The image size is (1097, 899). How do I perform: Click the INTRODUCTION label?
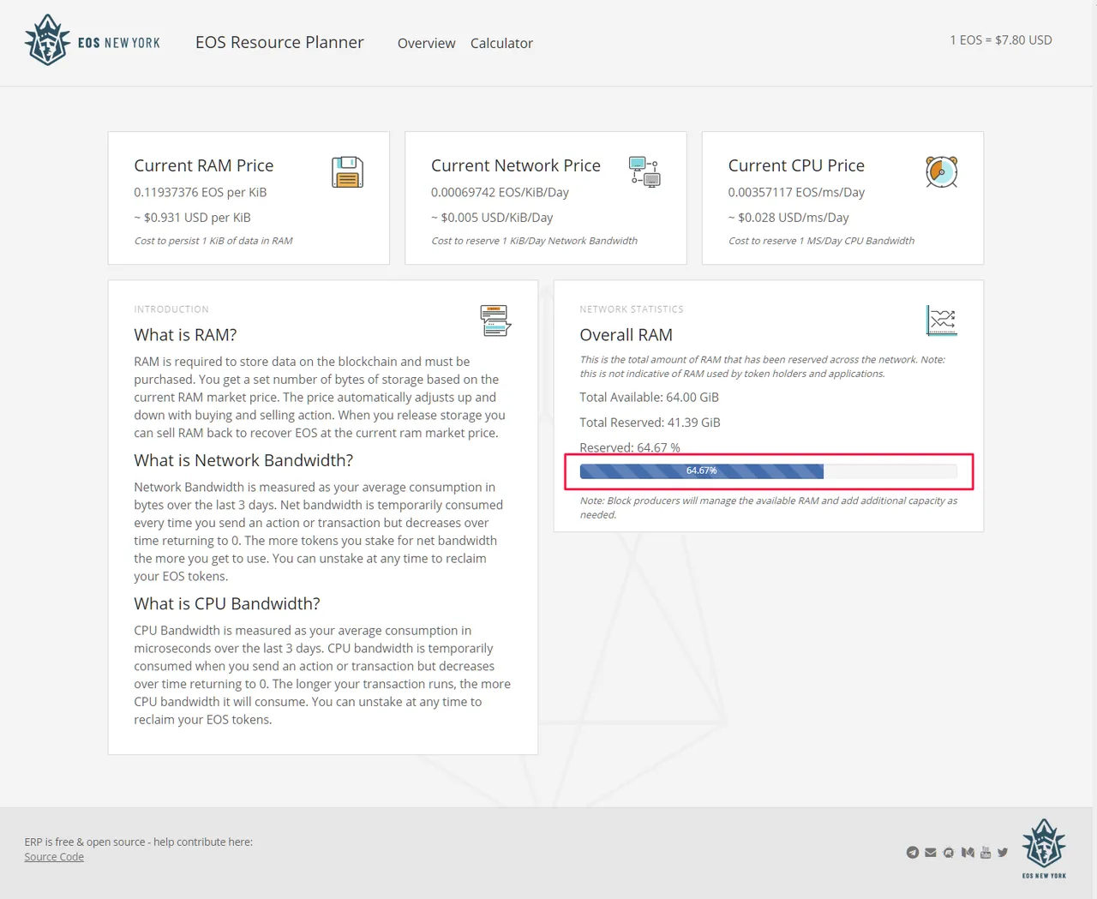(171, 309)
